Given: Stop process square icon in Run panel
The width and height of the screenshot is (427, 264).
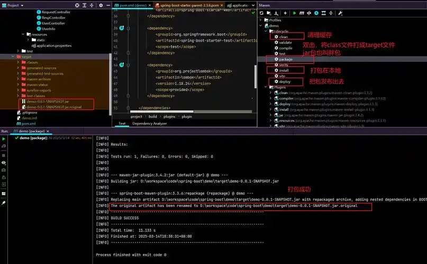Looking at the screenshot, I should (4, 156).
